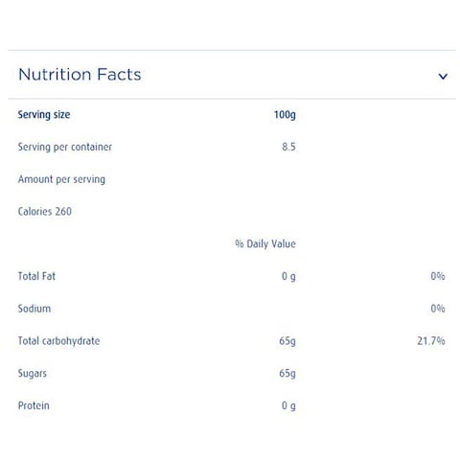Click the Sodium 0% daily value
The width and height of the screenshot is (460, 460).
tap(438, 309)
